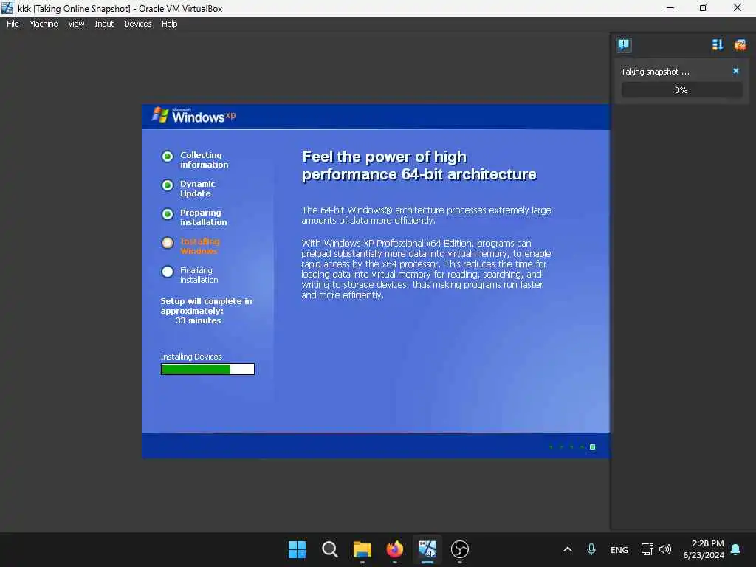Restore down the VirtualBox window

pos(704,7)
